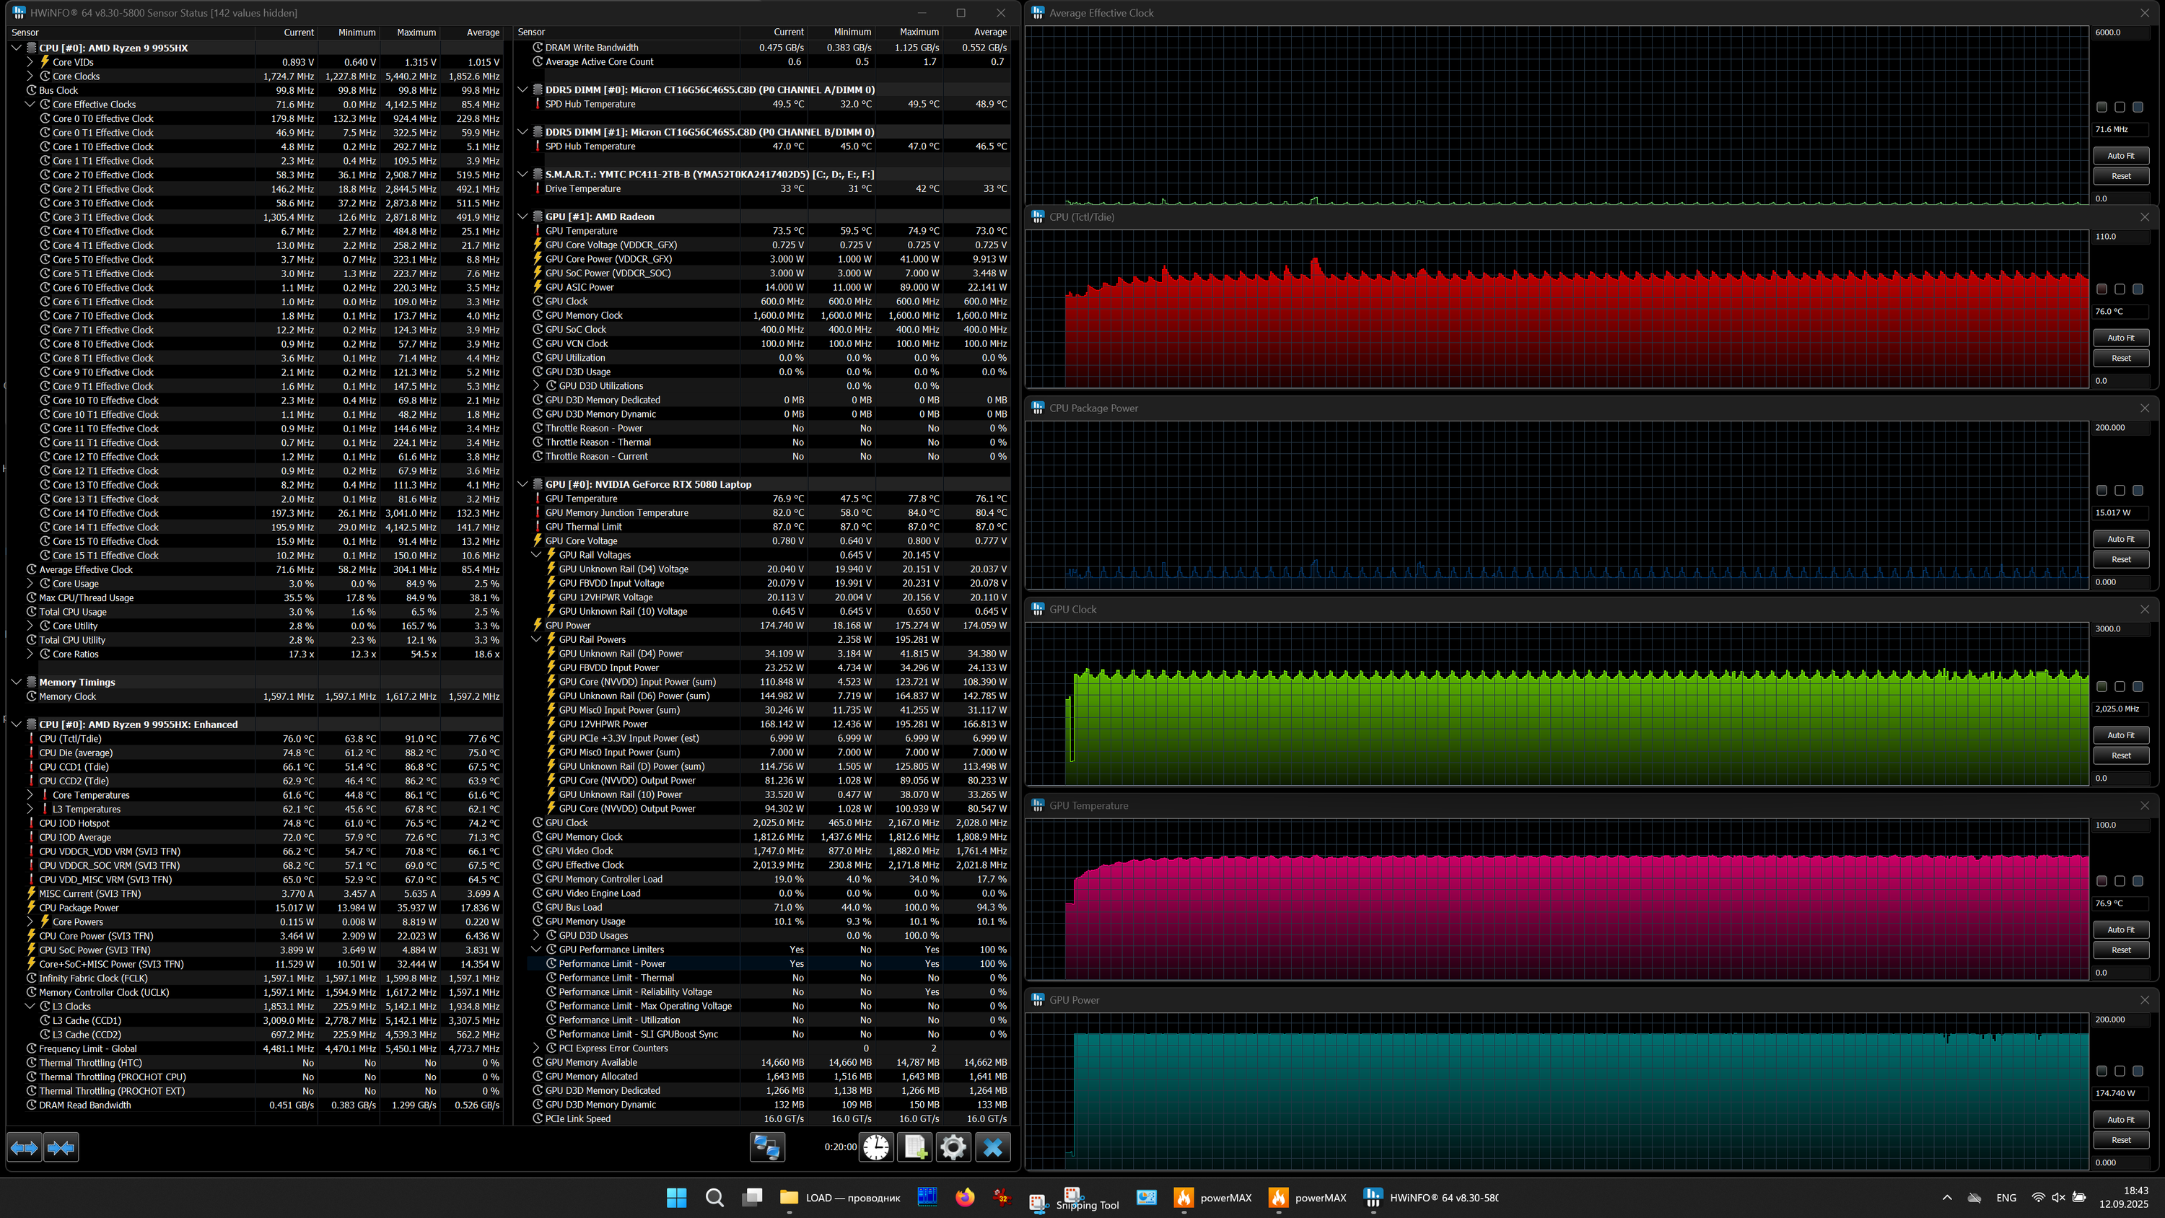Click the clock reset timer icon
2165x1218 pixels.
(x=876, y=1147)
